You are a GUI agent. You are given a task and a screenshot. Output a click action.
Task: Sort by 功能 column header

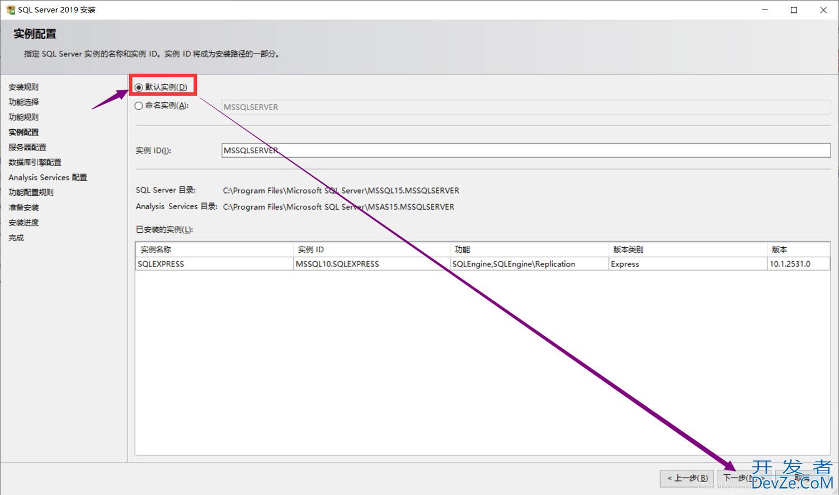[x=530, y=249]
